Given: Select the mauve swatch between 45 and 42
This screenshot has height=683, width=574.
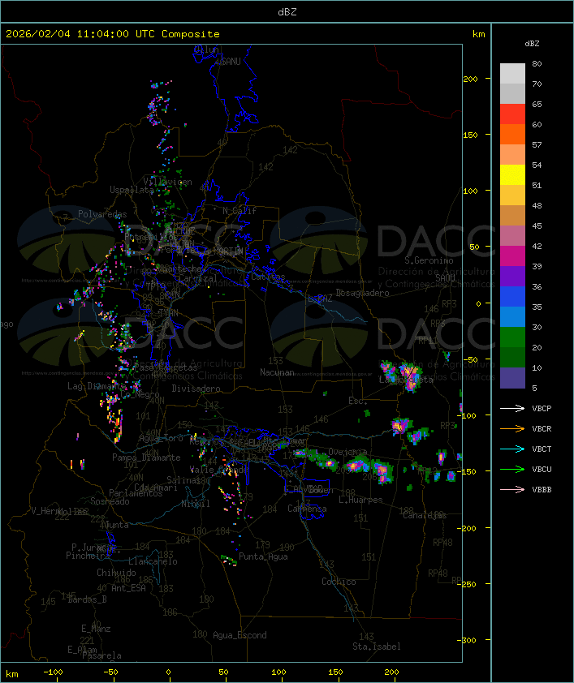Looking at the screenshot, I should pyautogui.click(x=512, y=236).
